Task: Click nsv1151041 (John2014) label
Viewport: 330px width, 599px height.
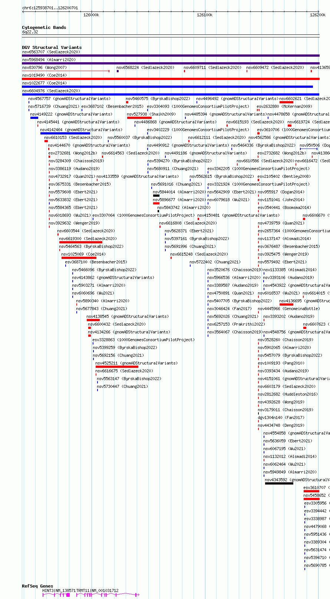Action: [281, 200]
